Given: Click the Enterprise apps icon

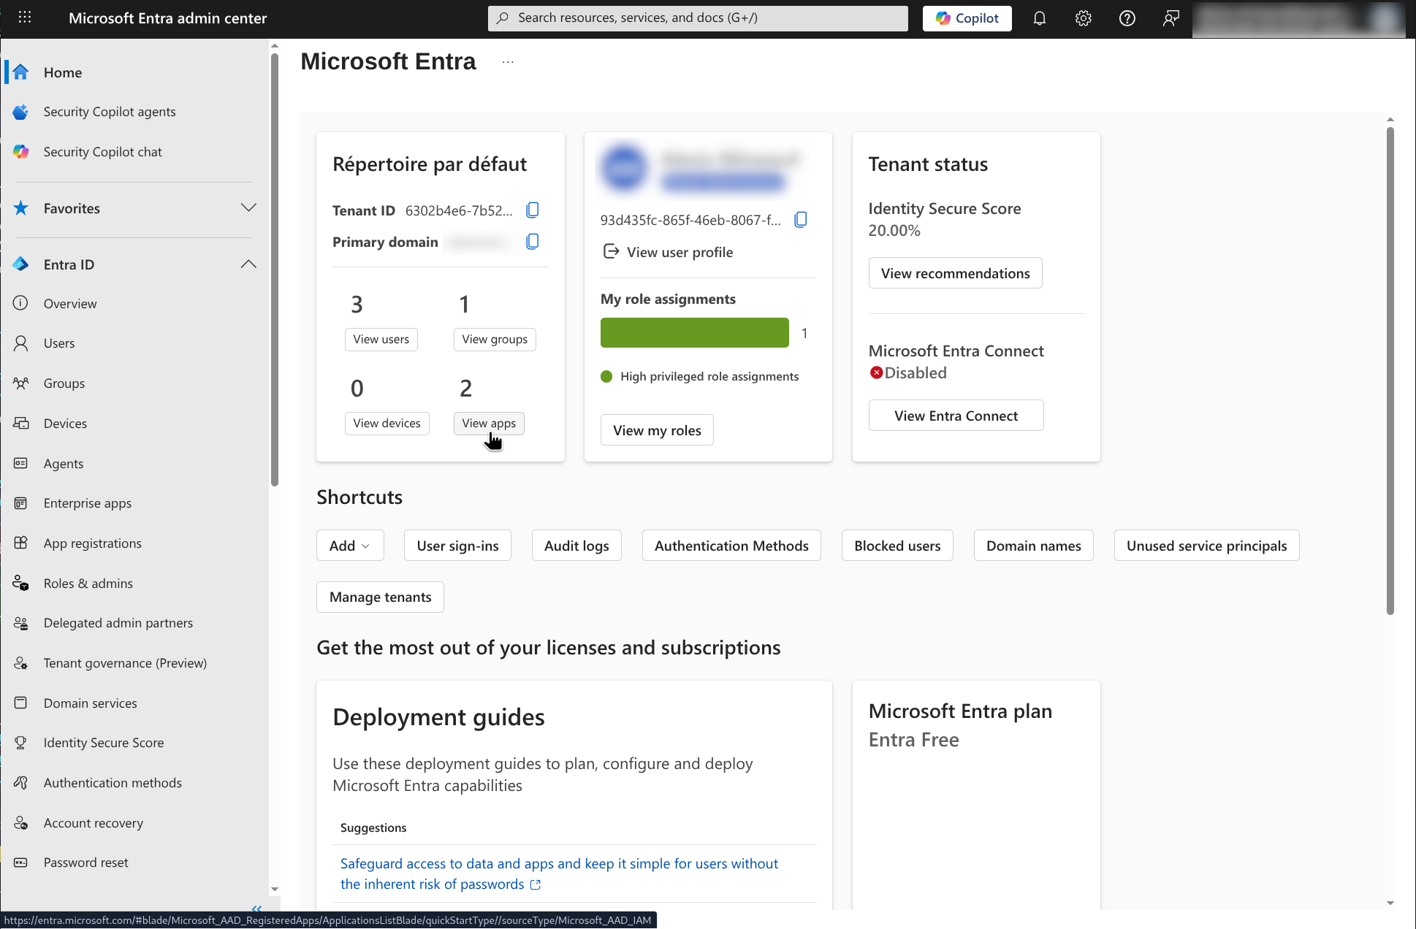Looking at the screenshot, I should click(20, 503).
